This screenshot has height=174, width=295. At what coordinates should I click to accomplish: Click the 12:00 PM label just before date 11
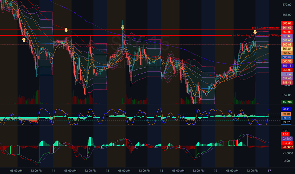(x=36, y=171)
